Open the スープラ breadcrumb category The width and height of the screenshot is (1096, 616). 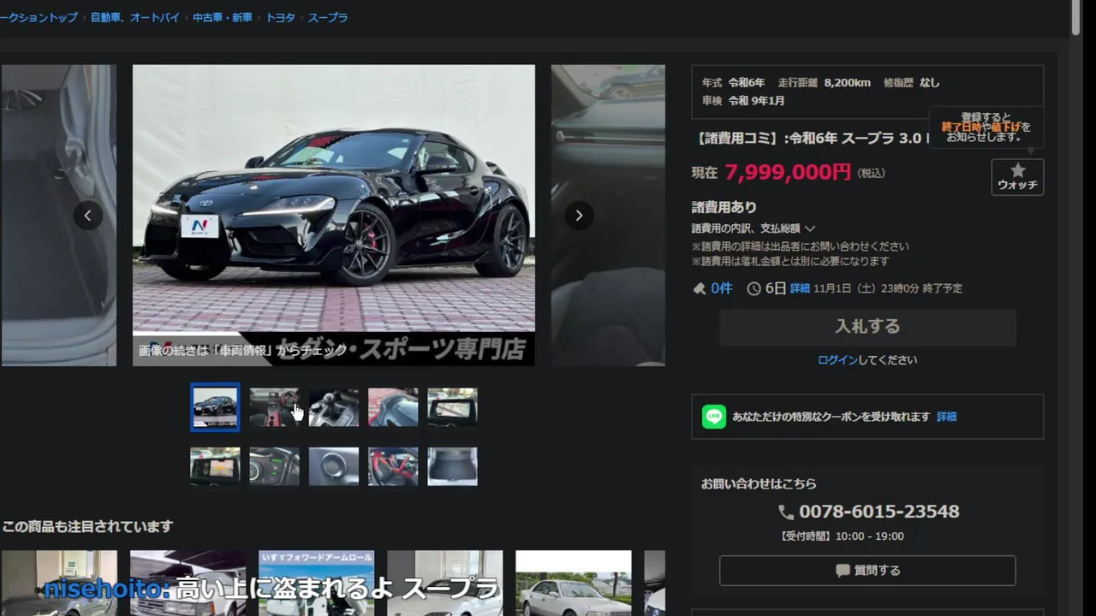328,17
